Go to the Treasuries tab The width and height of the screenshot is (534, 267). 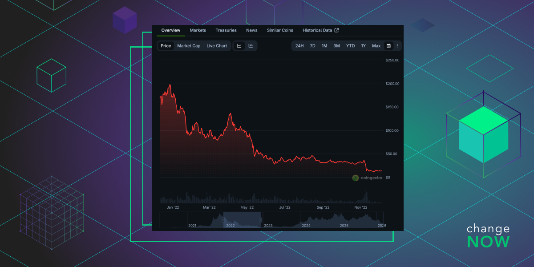coord(226,30)
